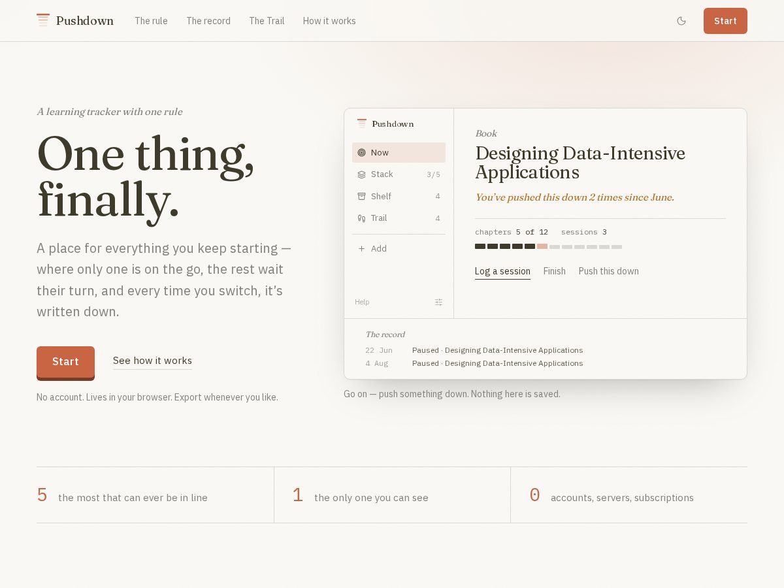Screen dimensions: 784x588
Task: Click the Shelf count '4'
Action: tap(438, 197)
